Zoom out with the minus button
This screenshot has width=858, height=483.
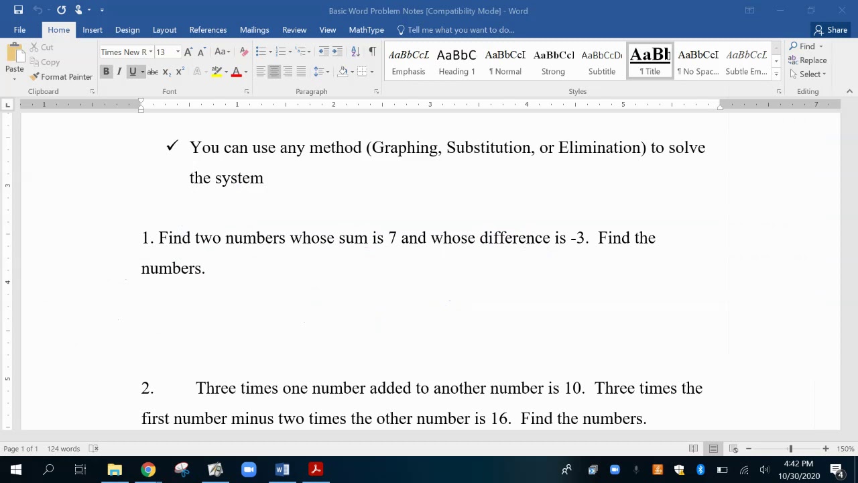748,449
